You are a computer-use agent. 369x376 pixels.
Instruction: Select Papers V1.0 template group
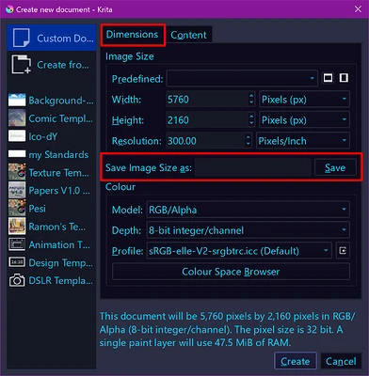(52, 190)
